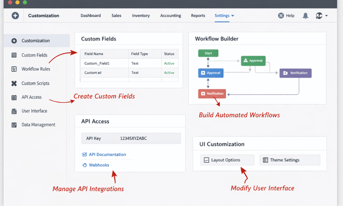This screenshot has width=343, height=206.
Task: Select the red Notification workflow node
Action: point(212,94)
